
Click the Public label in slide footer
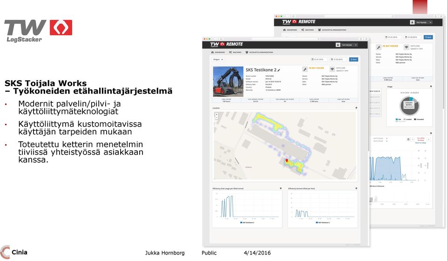point(209,253)
